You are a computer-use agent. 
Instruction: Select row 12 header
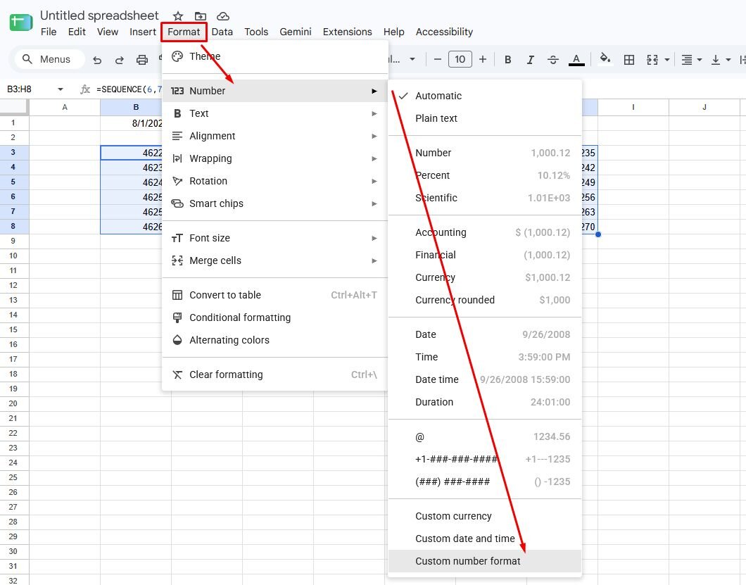tap(14, 285)
